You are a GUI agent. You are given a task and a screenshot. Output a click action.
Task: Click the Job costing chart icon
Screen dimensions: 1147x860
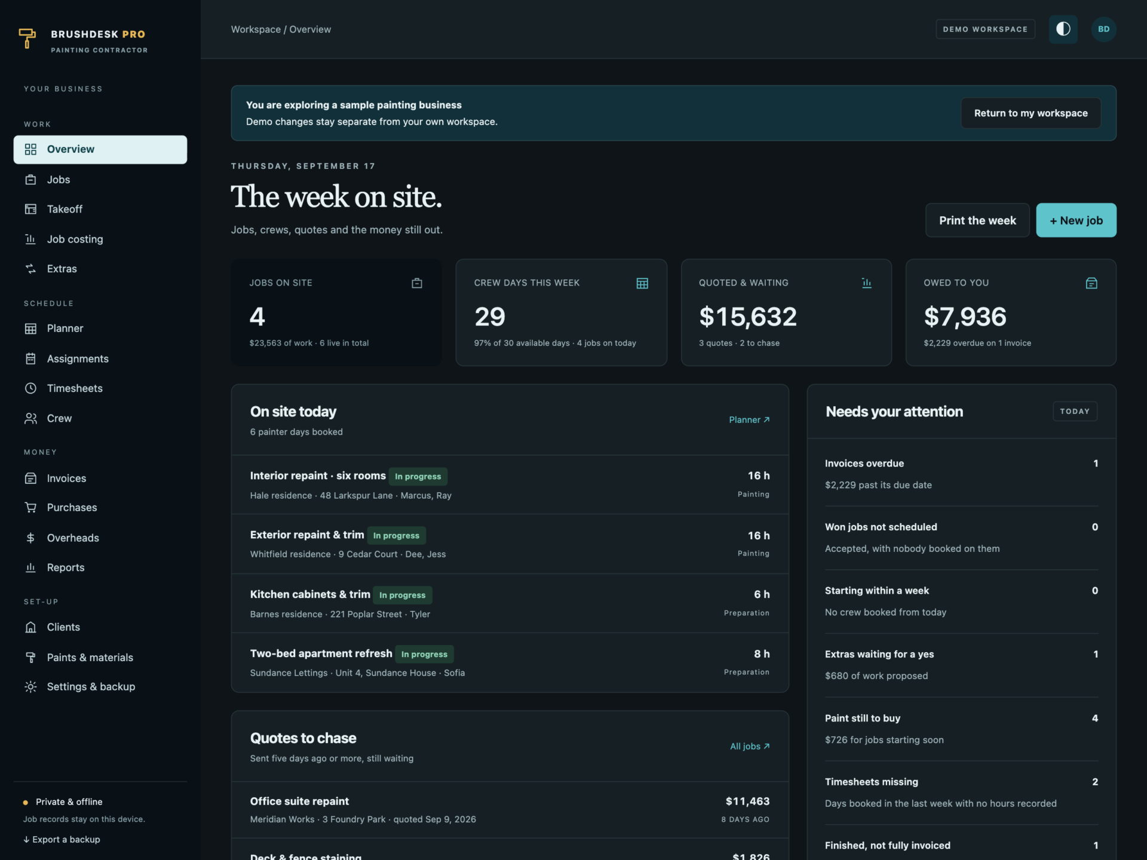[x=30, y=239]
